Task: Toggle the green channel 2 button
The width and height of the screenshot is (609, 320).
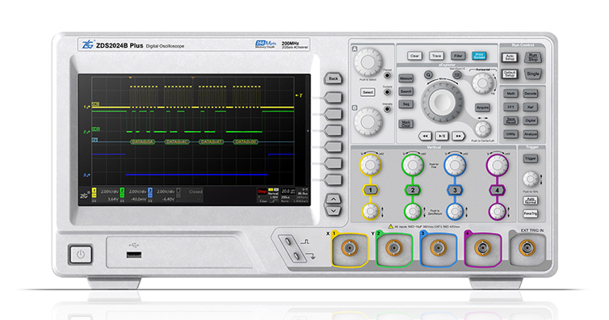Action: 413,190
